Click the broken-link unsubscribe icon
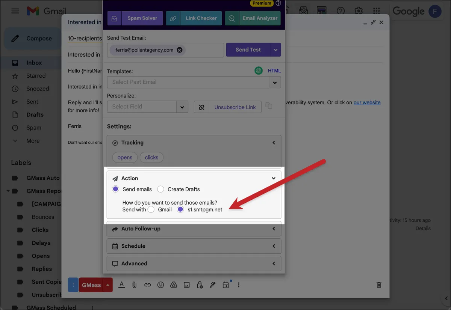This screenshot has height=310, width=451. [201, 107]
